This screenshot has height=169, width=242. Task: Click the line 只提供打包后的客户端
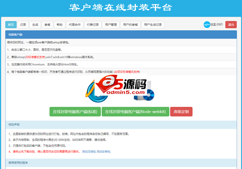pos(38,146)
